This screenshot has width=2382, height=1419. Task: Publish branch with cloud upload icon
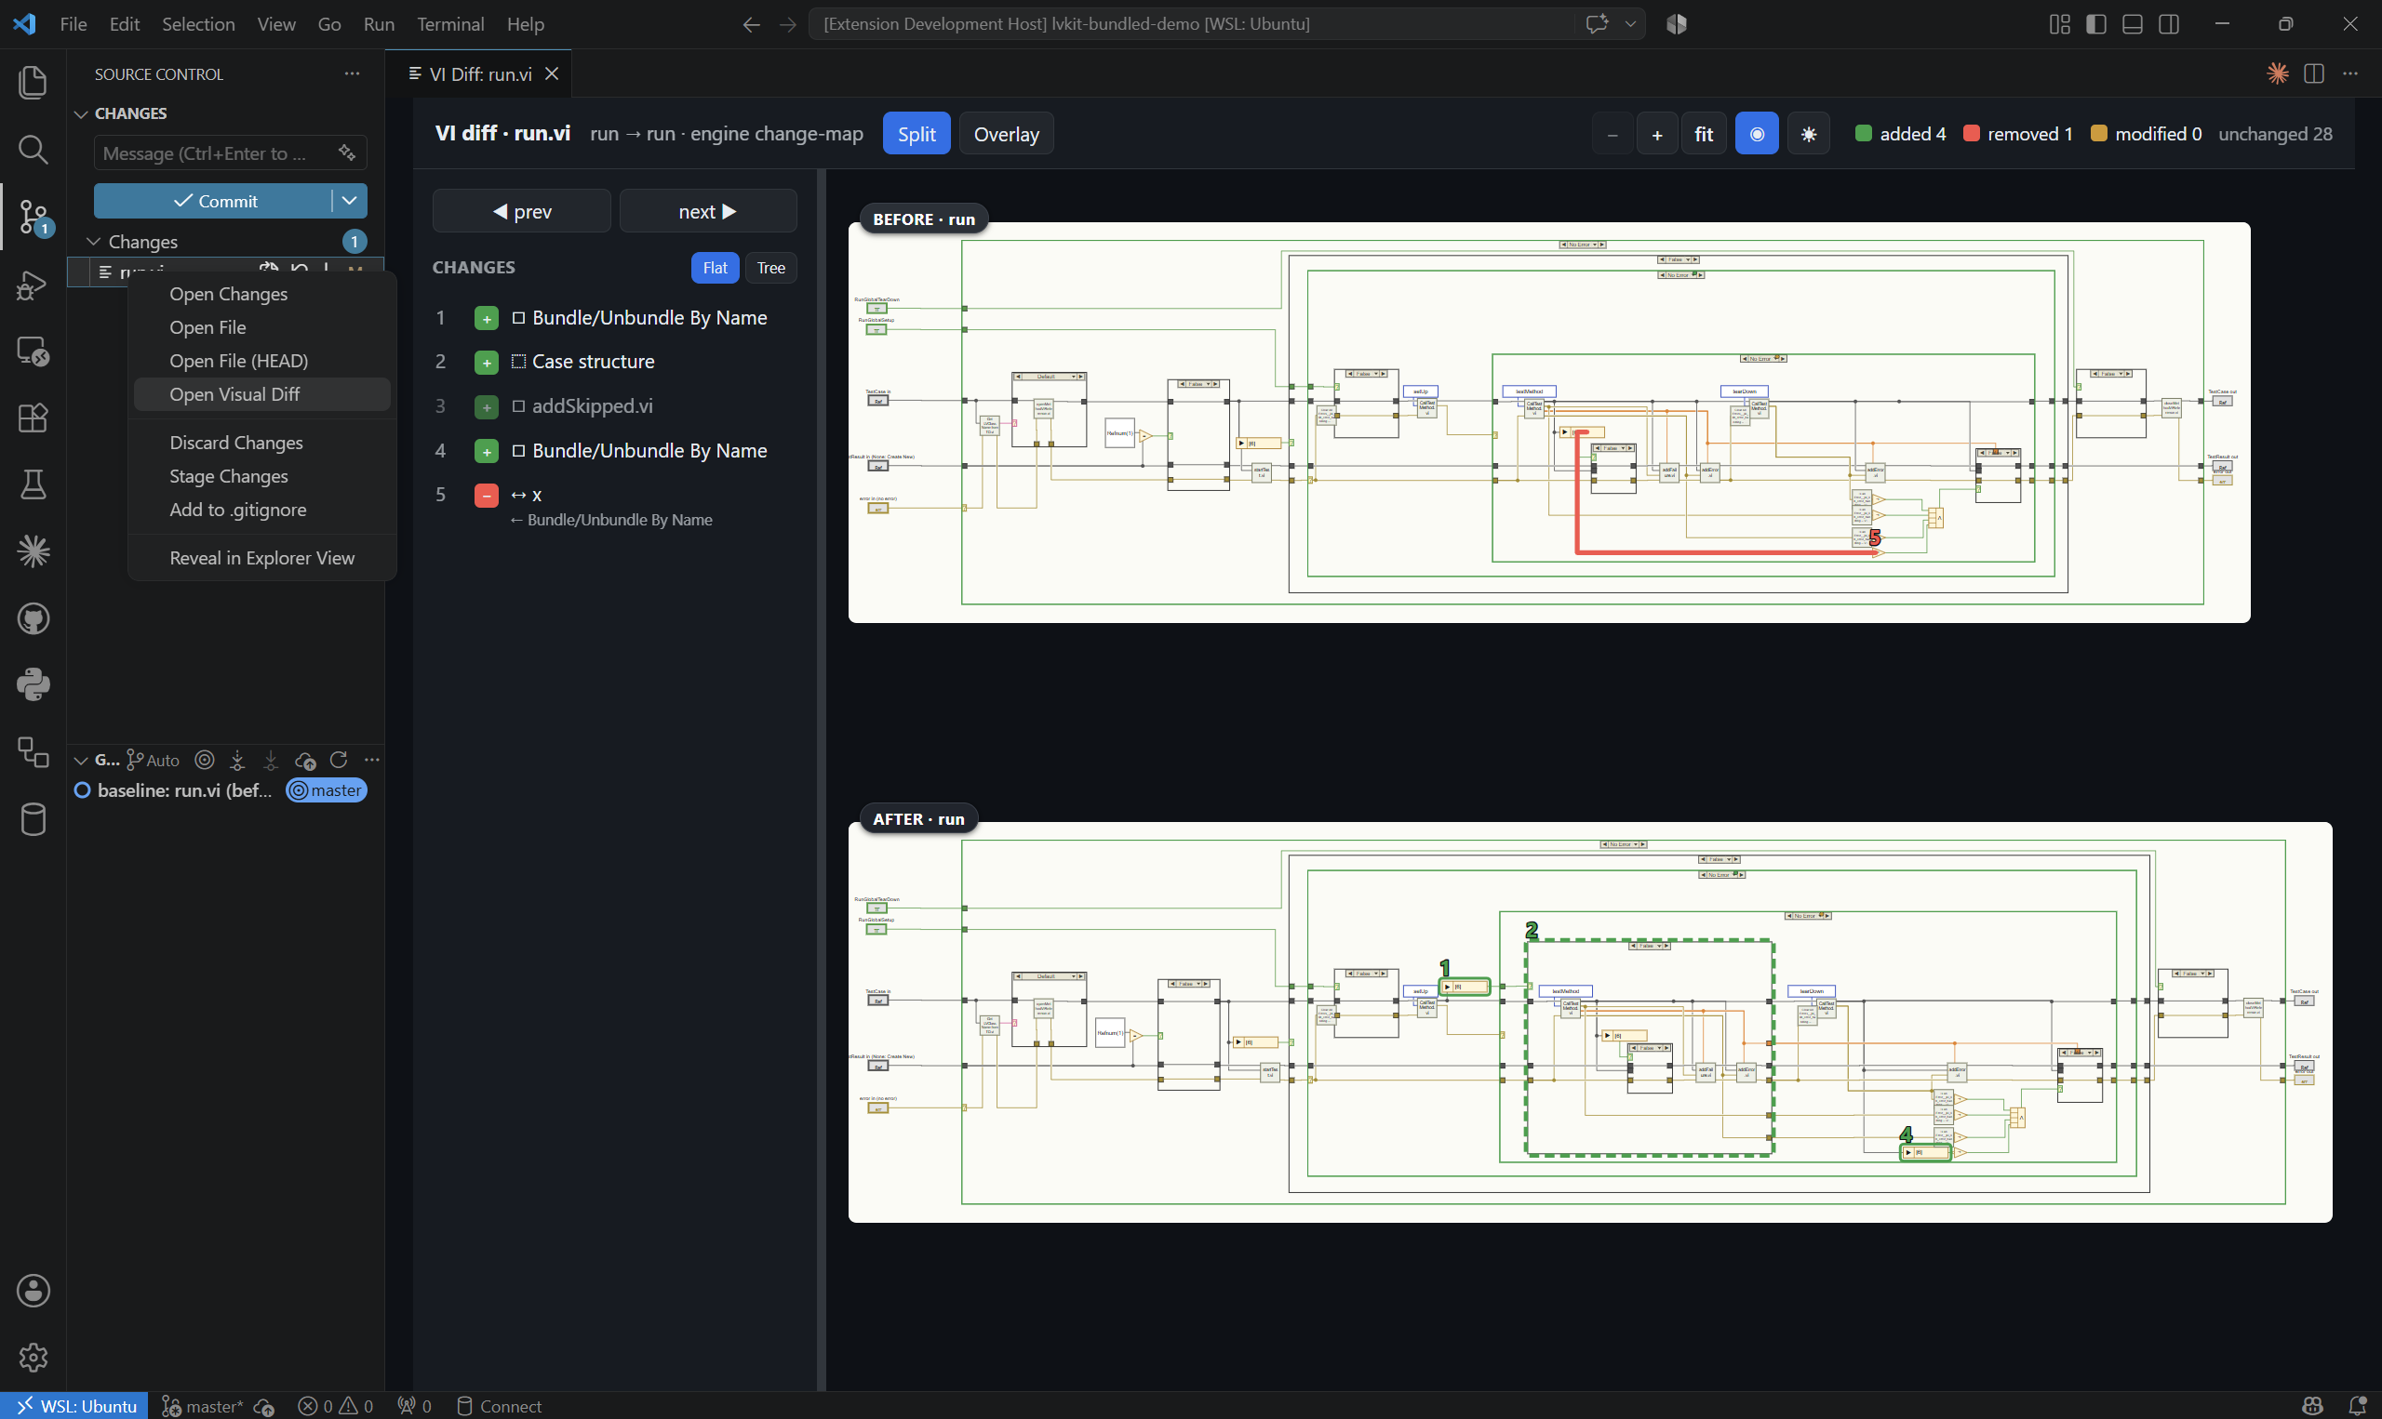tap(305, 761)
